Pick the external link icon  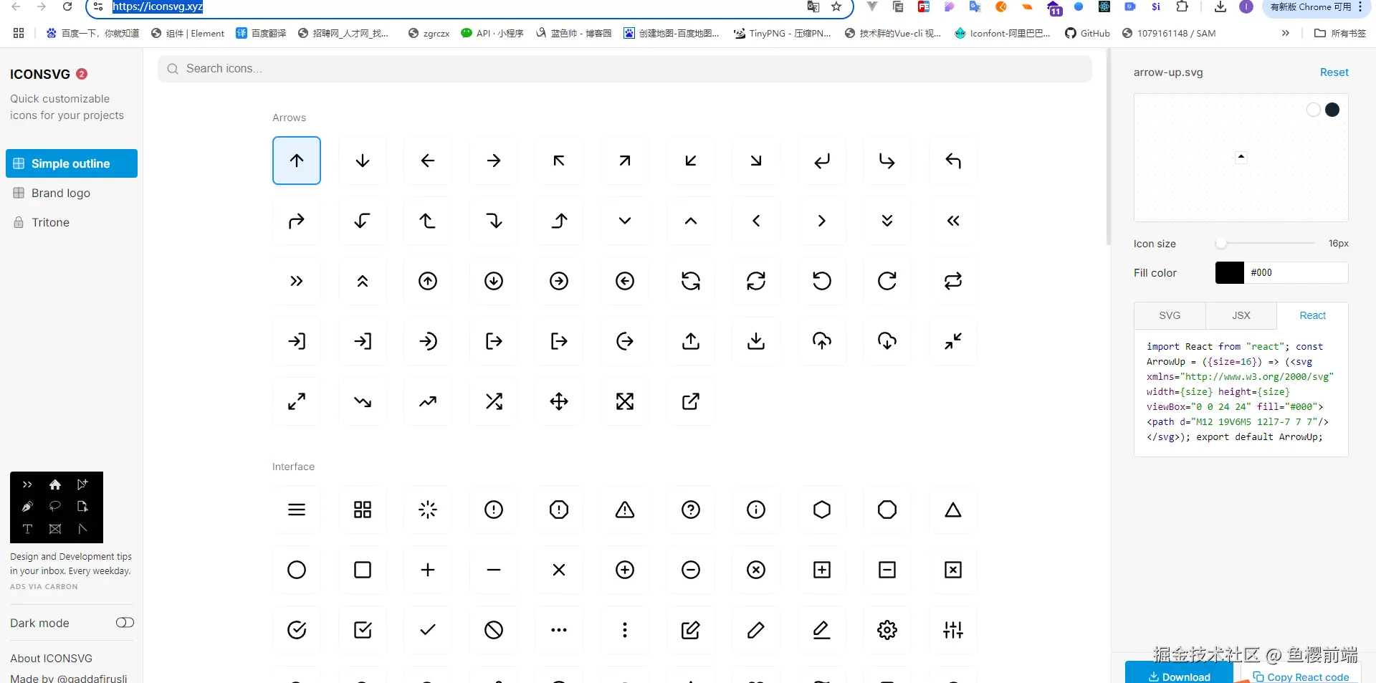tap(691, 401)
